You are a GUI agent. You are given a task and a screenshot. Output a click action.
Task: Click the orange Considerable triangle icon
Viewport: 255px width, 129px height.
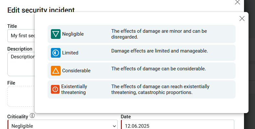coord(56,71)
